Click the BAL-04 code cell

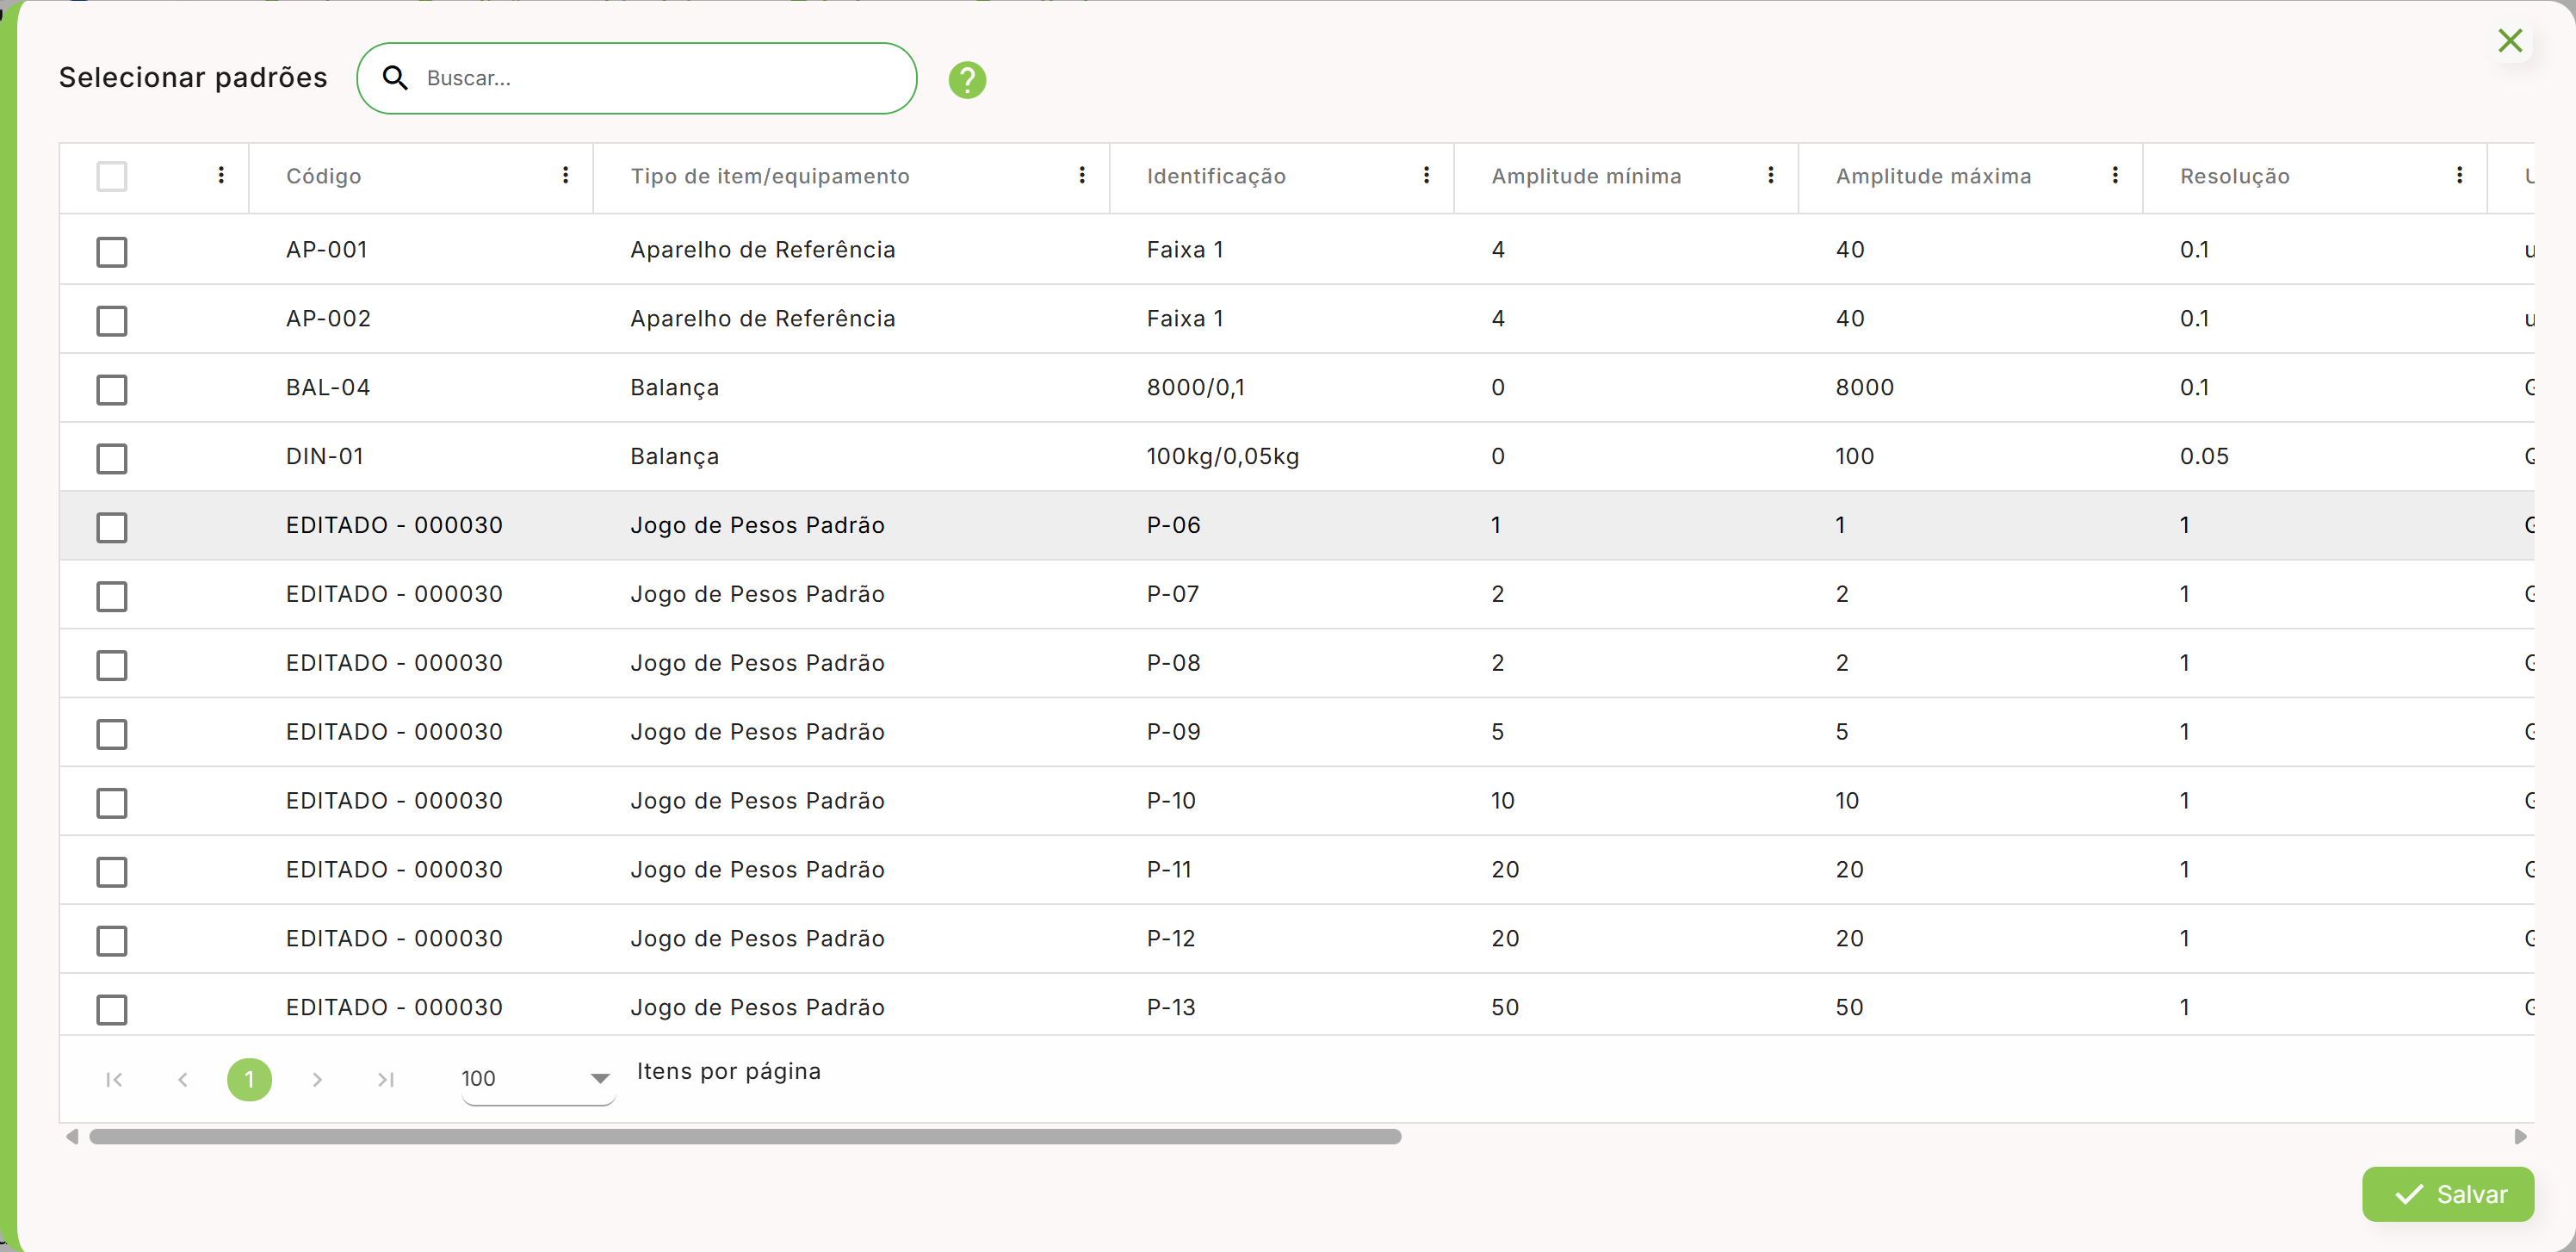(x=328, y=388)
